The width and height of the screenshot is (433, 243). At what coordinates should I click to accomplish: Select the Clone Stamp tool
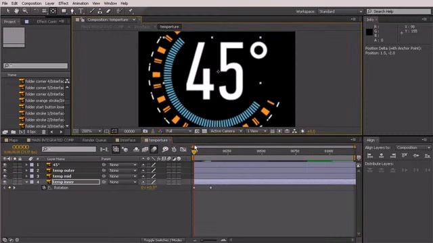[x=100, y=11]
